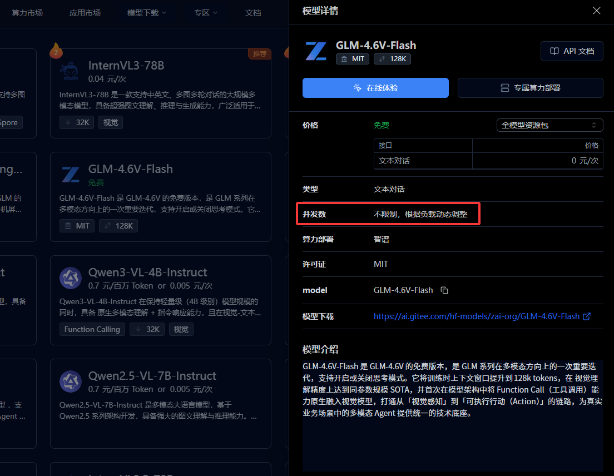Open the API 文档 button
Screen dimensions: 614x476
click(x=572, y=51)
